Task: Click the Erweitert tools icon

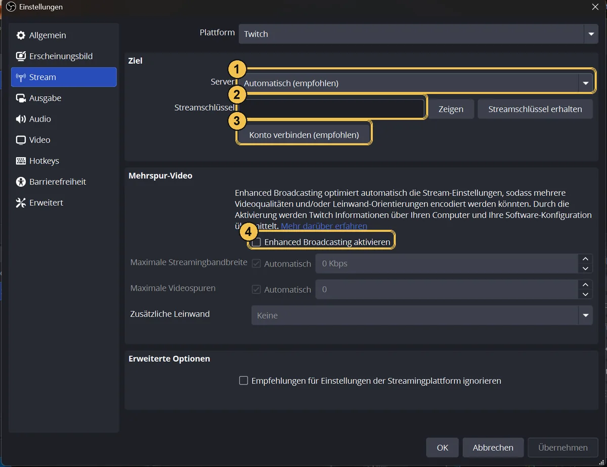Action: click(x=21, y=203)
